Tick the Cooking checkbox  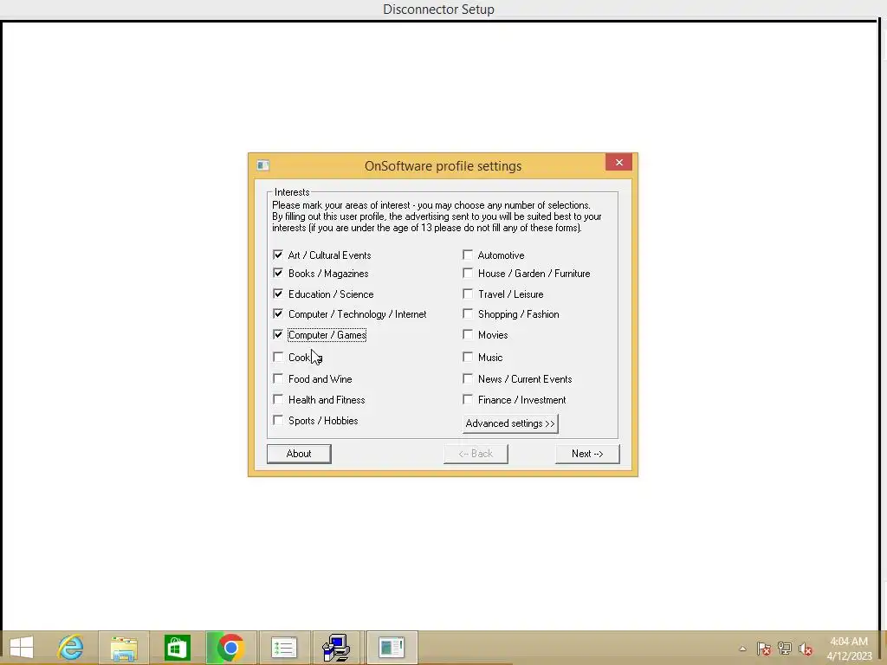point(278,358)
